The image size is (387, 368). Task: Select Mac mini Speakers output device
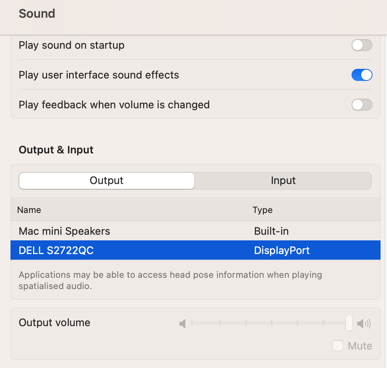click(64, 231)
